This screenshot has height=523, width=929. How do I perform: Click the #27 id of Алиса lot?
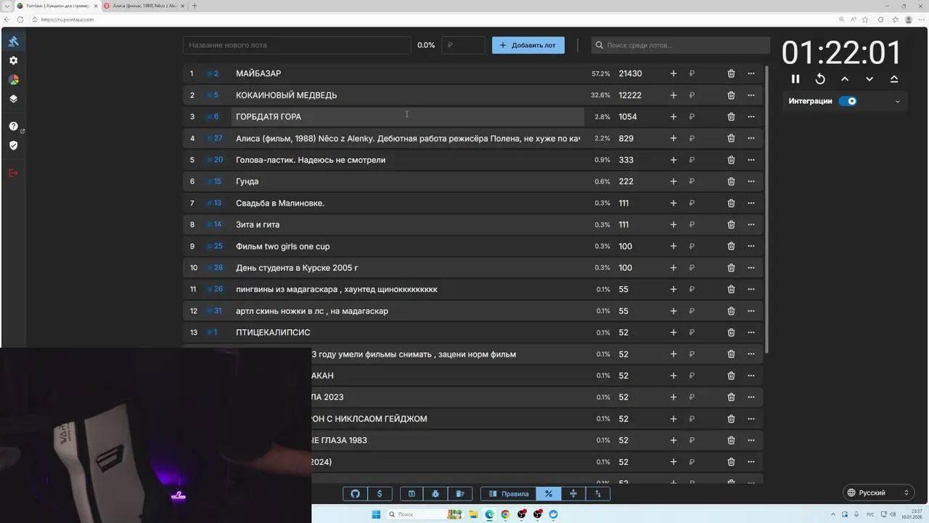pos(215,138)
